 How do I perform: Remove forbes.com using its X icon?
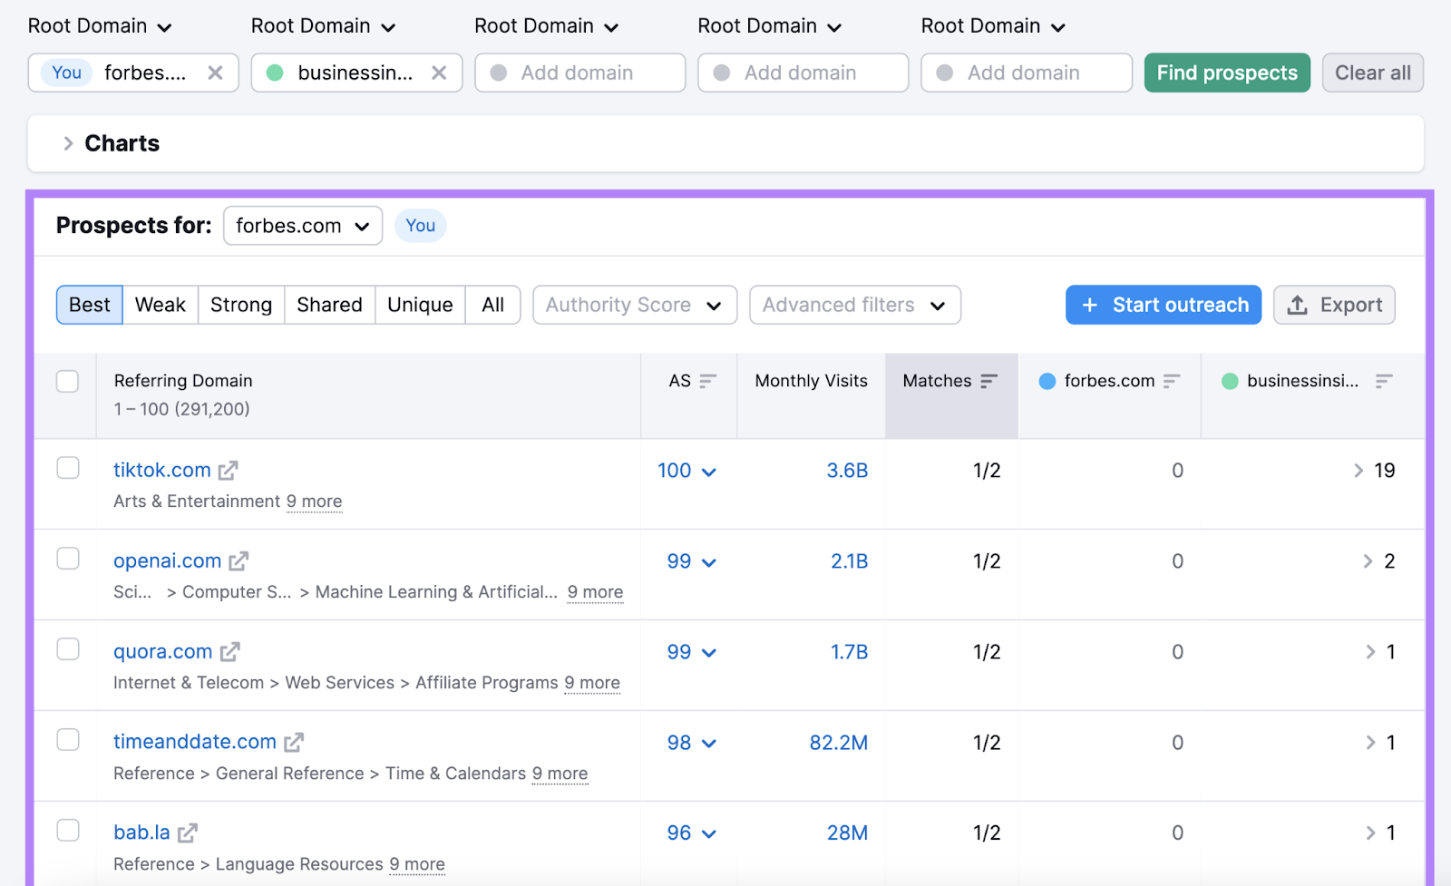pos(216,73)
